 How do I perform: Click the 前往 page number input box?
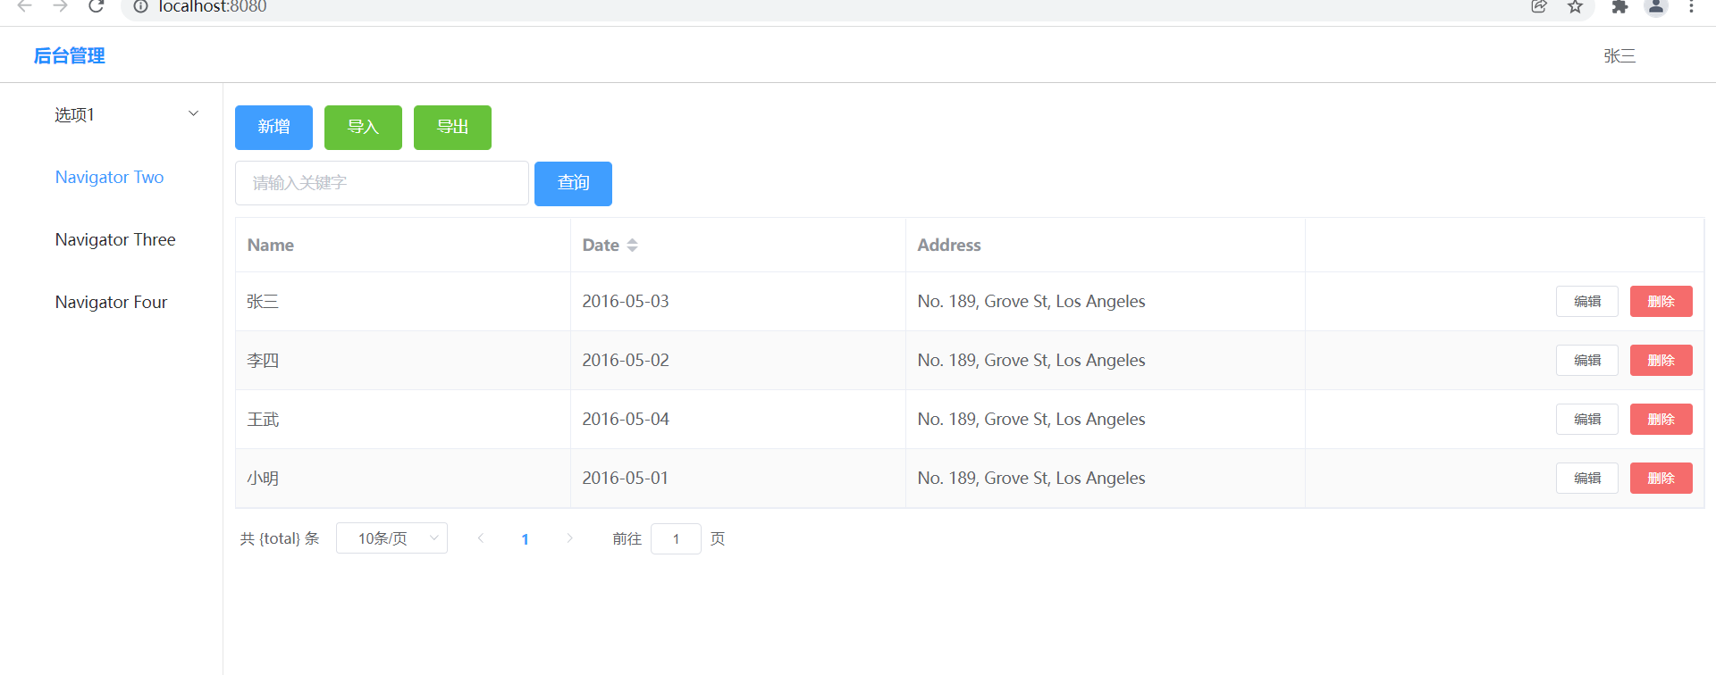[x=676, y=538]
